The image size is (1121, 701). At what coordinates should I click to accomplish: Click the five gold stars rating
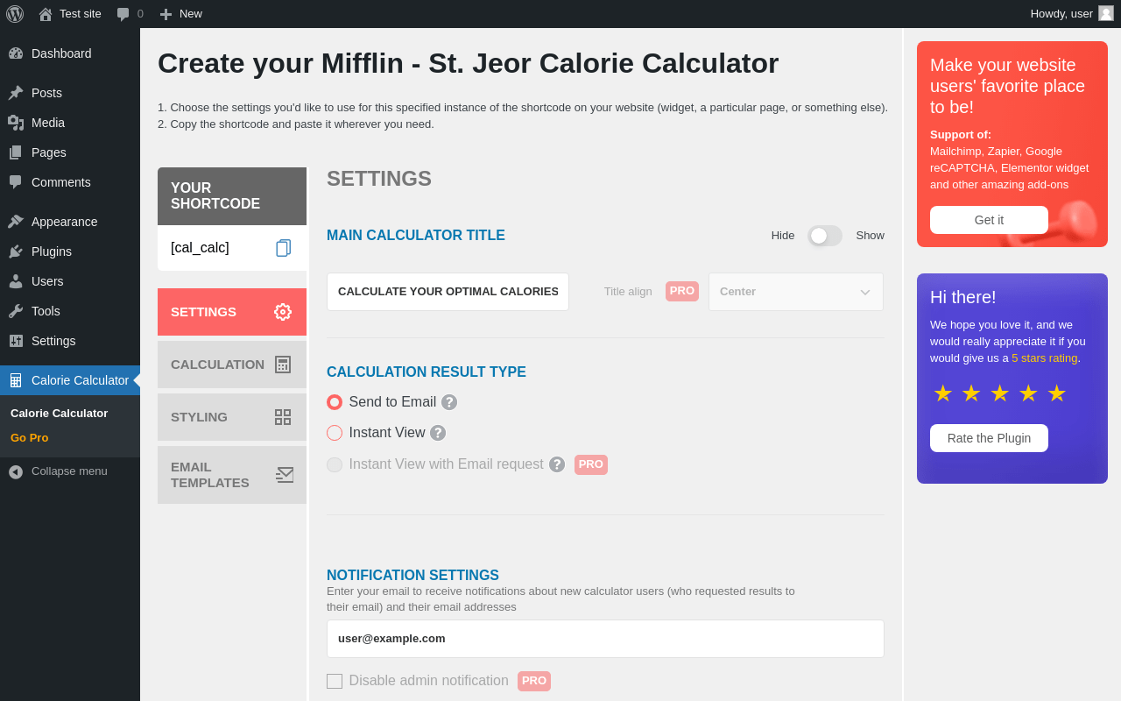999,393
